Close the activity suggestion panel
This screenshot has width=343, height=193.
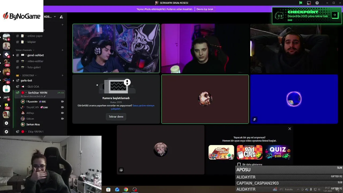tap(290, 129)
